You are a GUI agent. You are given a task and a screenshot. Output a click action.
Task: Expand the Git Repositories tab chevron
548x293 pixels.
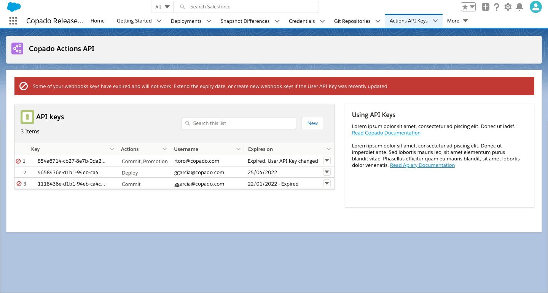[378, 21]
